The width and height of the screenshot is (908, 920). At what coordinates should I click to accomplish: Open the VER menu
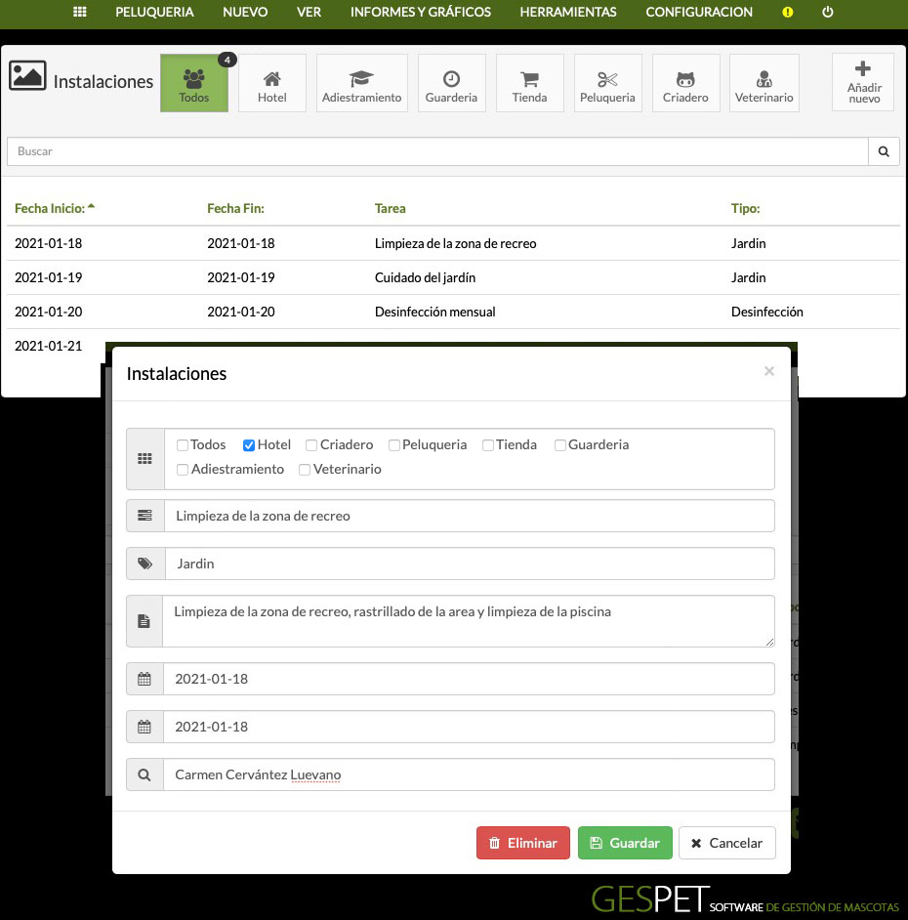point(309,12)
